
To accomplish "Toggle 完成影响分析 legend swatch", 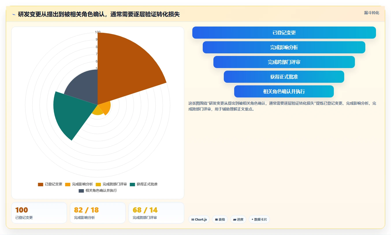I will tap(68, 184).
